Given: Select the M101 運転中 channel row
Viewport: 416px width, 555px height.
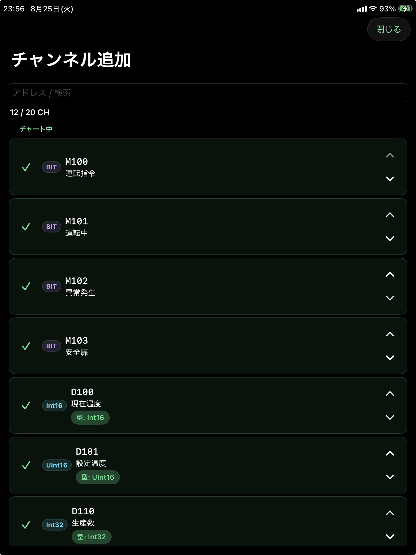Looking at the screenshot, I should [208, 227].
